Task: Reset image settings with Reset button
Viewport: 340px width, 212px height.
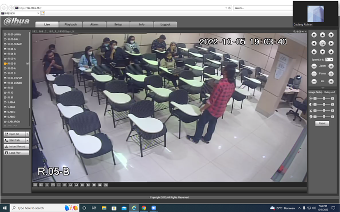Action: pos(322,123)
